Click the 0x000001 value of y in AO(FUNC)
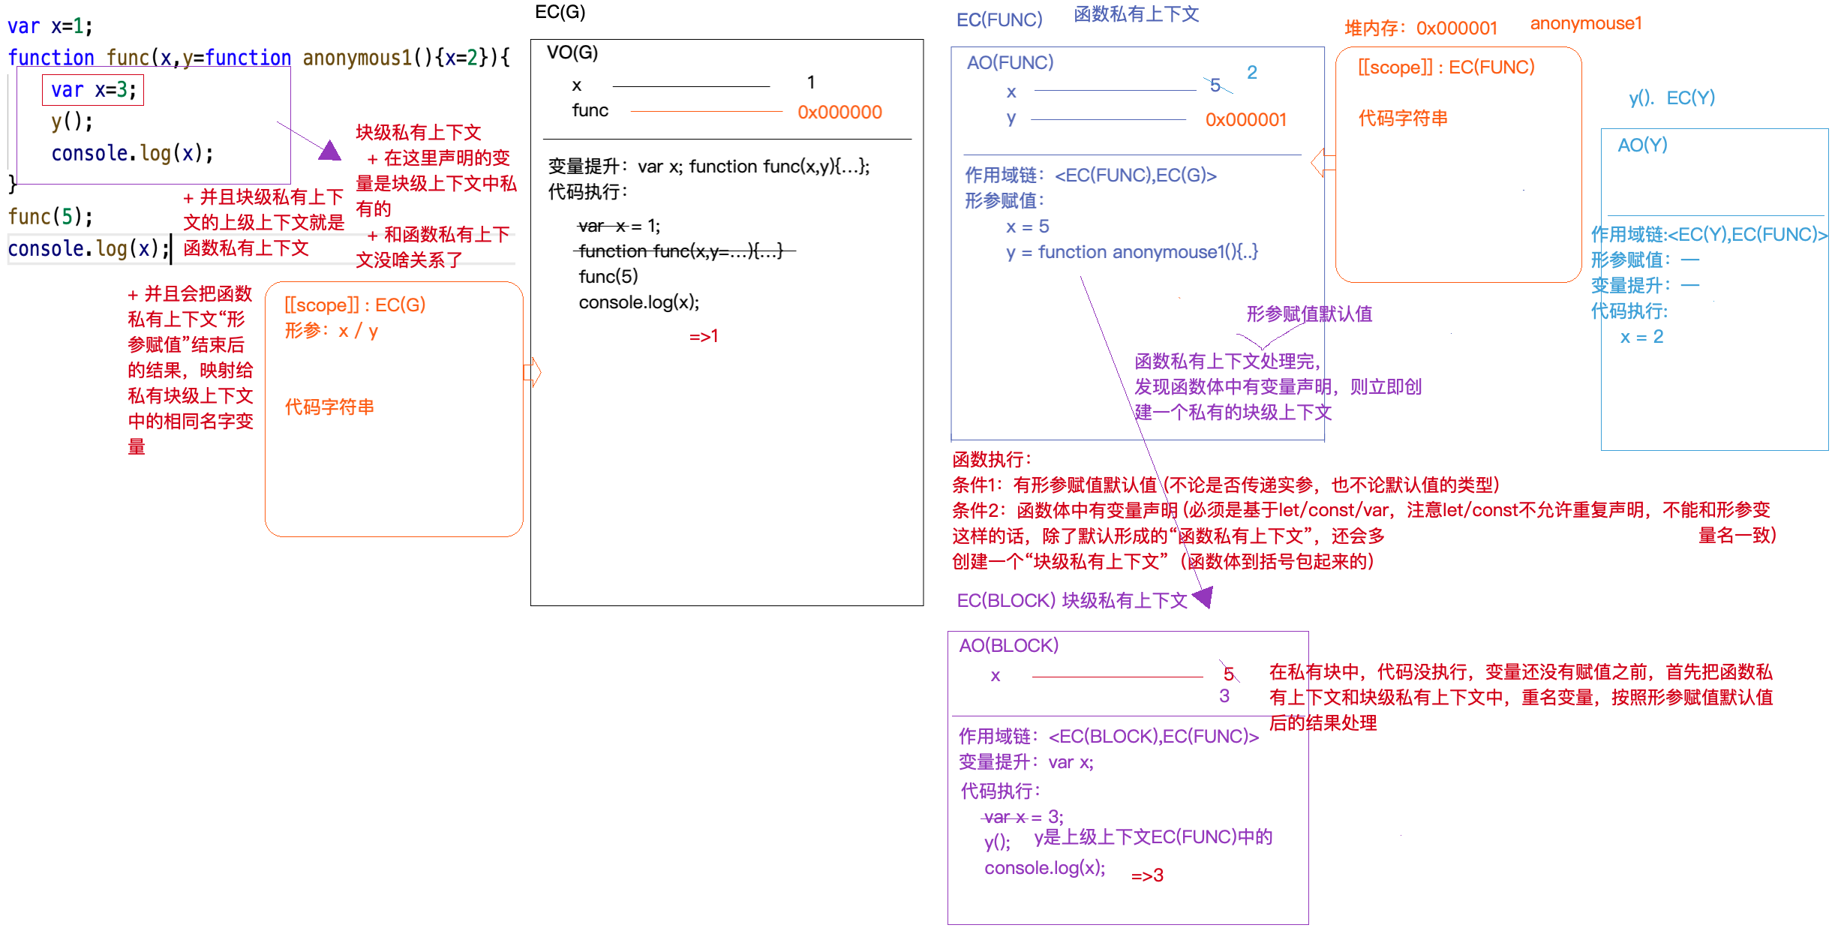Viewport: 1838px width, 931px height. pos(1245,120)
